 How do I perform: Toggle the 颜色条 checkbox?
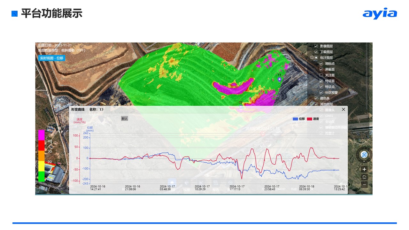pos(316,98)
